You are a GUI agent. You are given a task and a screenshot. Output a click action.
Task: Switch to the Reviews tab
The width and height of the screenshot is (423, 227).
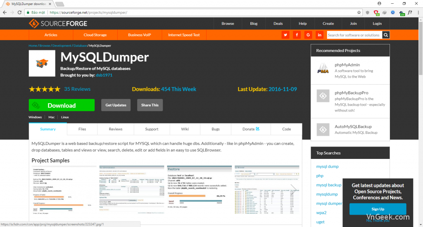pyautogui.click(x=116, y=129)
